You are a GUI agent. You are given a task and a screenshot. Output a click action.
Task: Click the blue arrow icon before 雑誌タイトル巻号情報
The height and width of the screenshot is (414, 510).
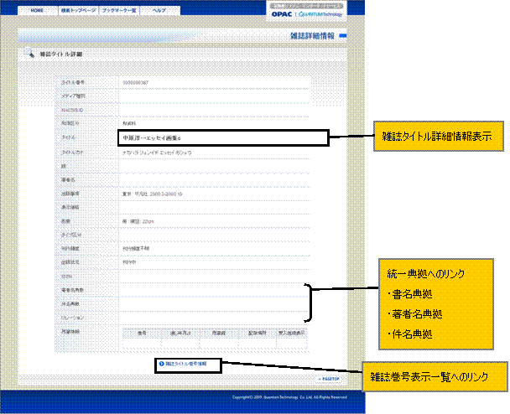point(160,365)
